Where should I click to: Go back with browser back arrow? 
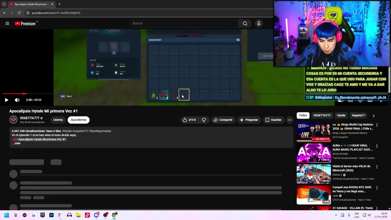(x=4, y=13)
